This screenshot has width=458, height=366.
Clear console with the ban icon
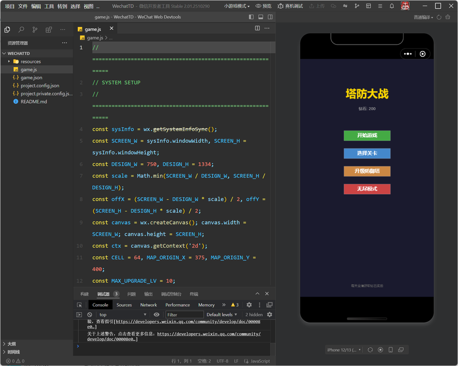click(90, 314)
